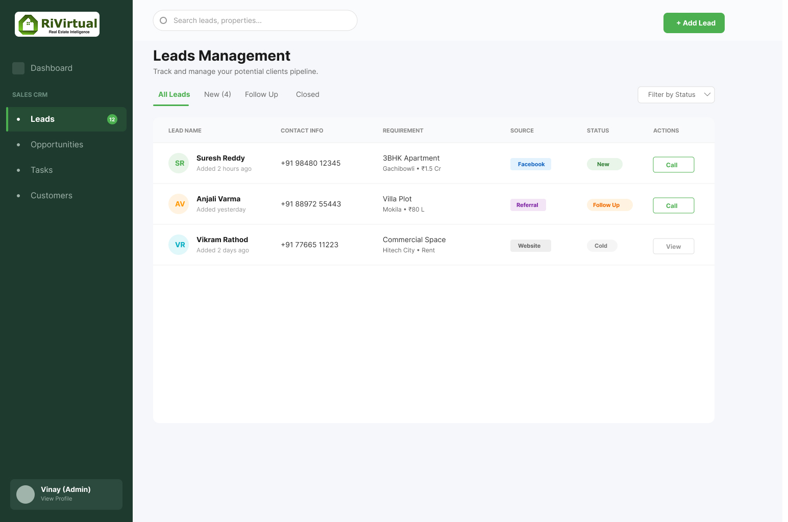Click the Cold status badge

pyautogui.click(x=602, y=246)
